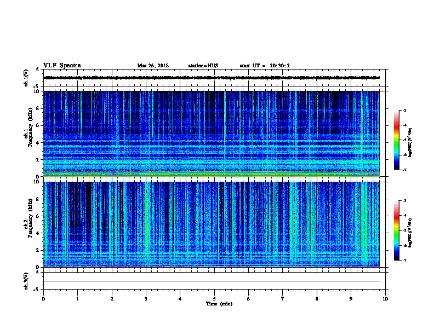Click the "VLF Spectra" plot title
The width and height of the screenshot is (434, 335).
pyautogui.click(x=62, y=66)
